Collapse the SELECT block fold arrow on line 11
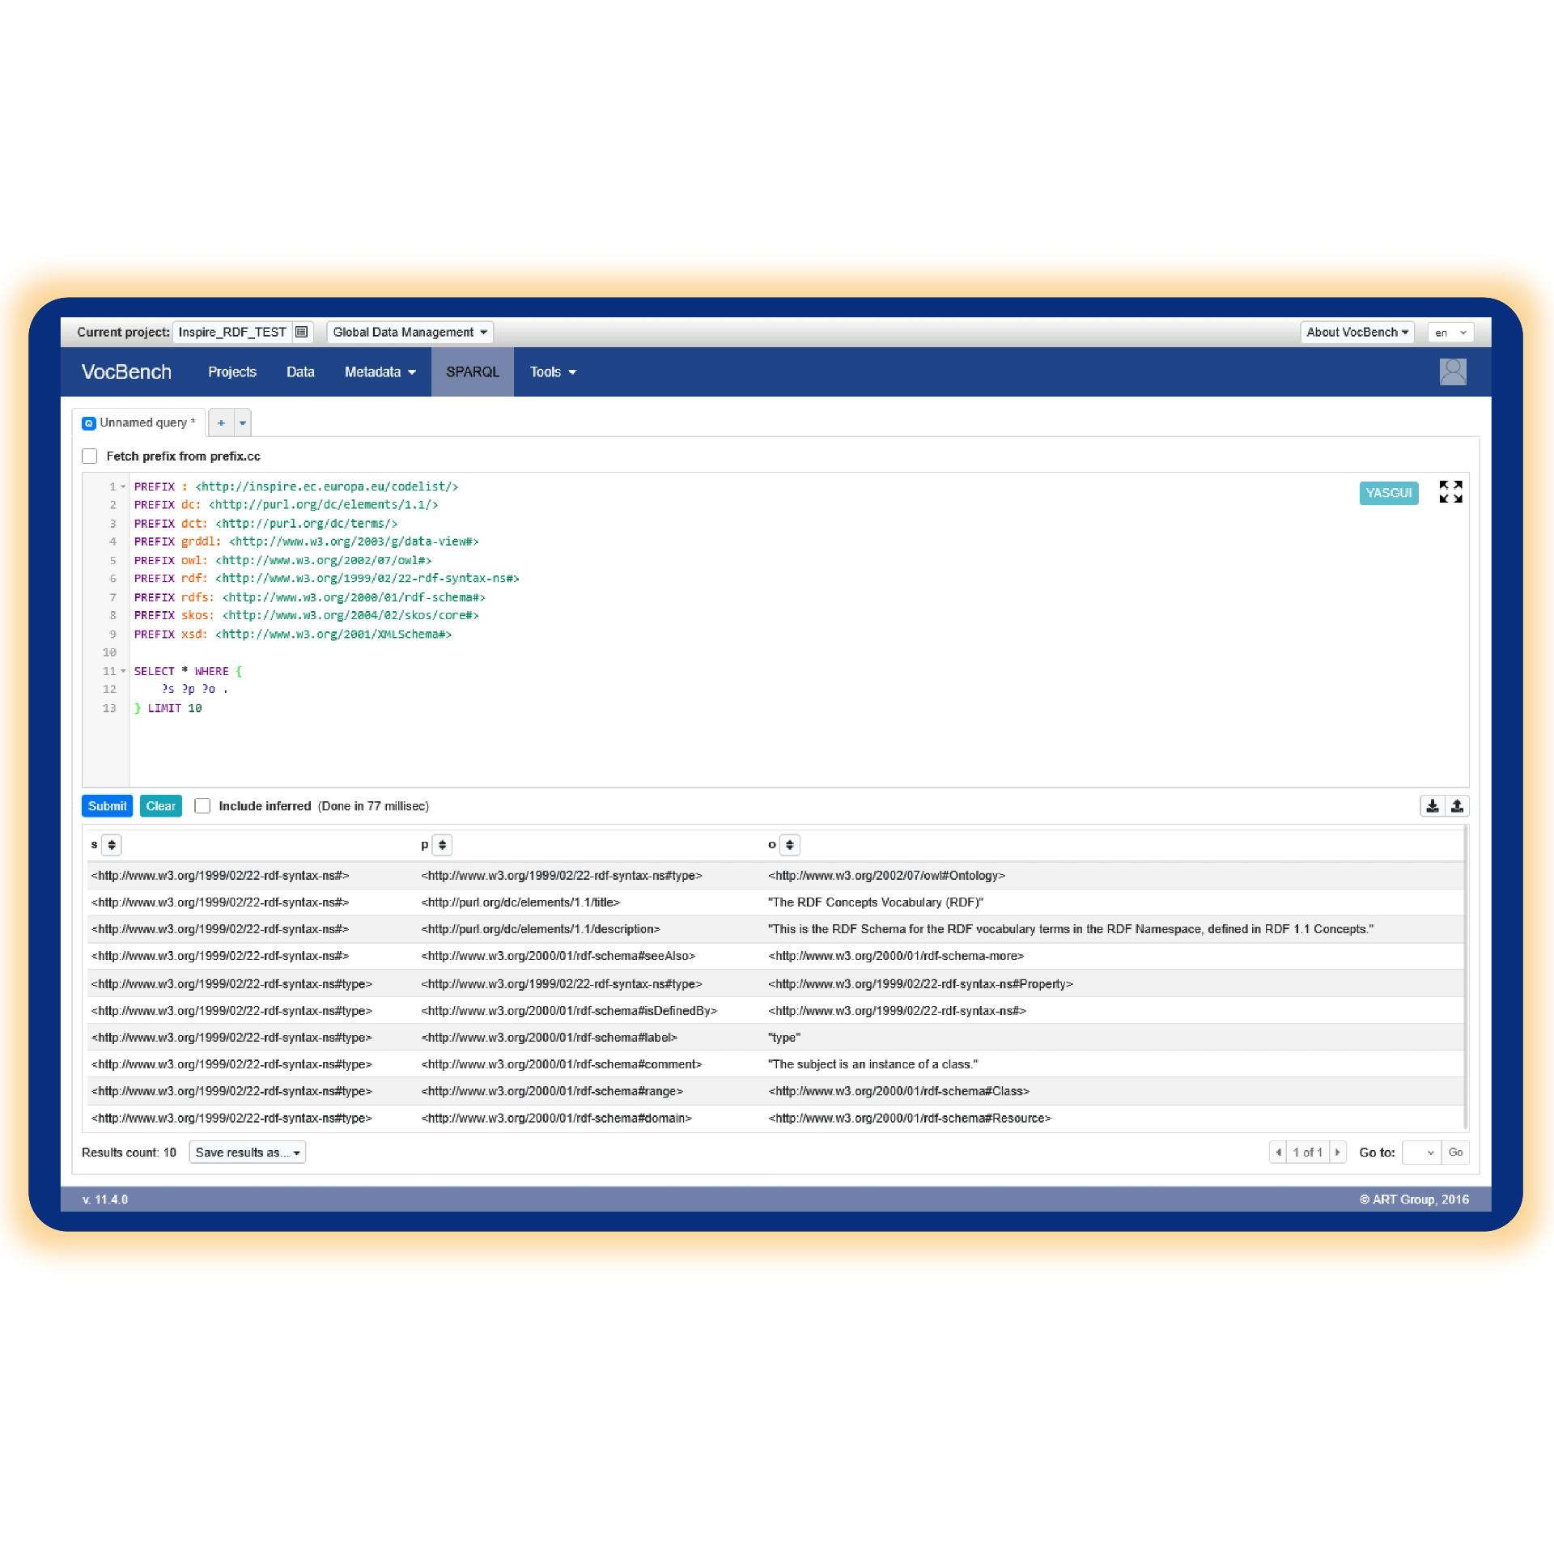 [x=123, y=671]
